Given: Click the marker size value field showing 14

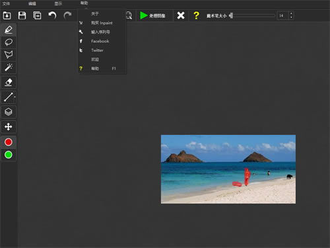Looking at the screenshot, I should tap(282, 16).
